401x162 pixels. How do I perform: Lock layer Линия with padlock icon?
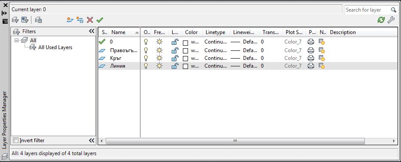pos(175,66)
